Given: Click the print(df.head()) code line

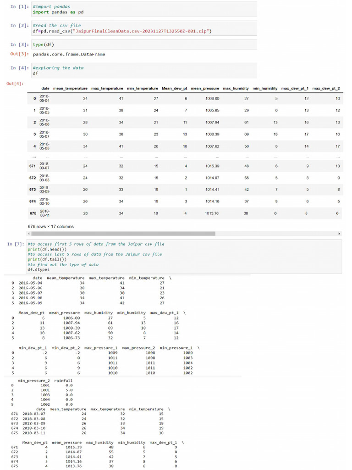Looking at the screenshot, I should 47,249.
